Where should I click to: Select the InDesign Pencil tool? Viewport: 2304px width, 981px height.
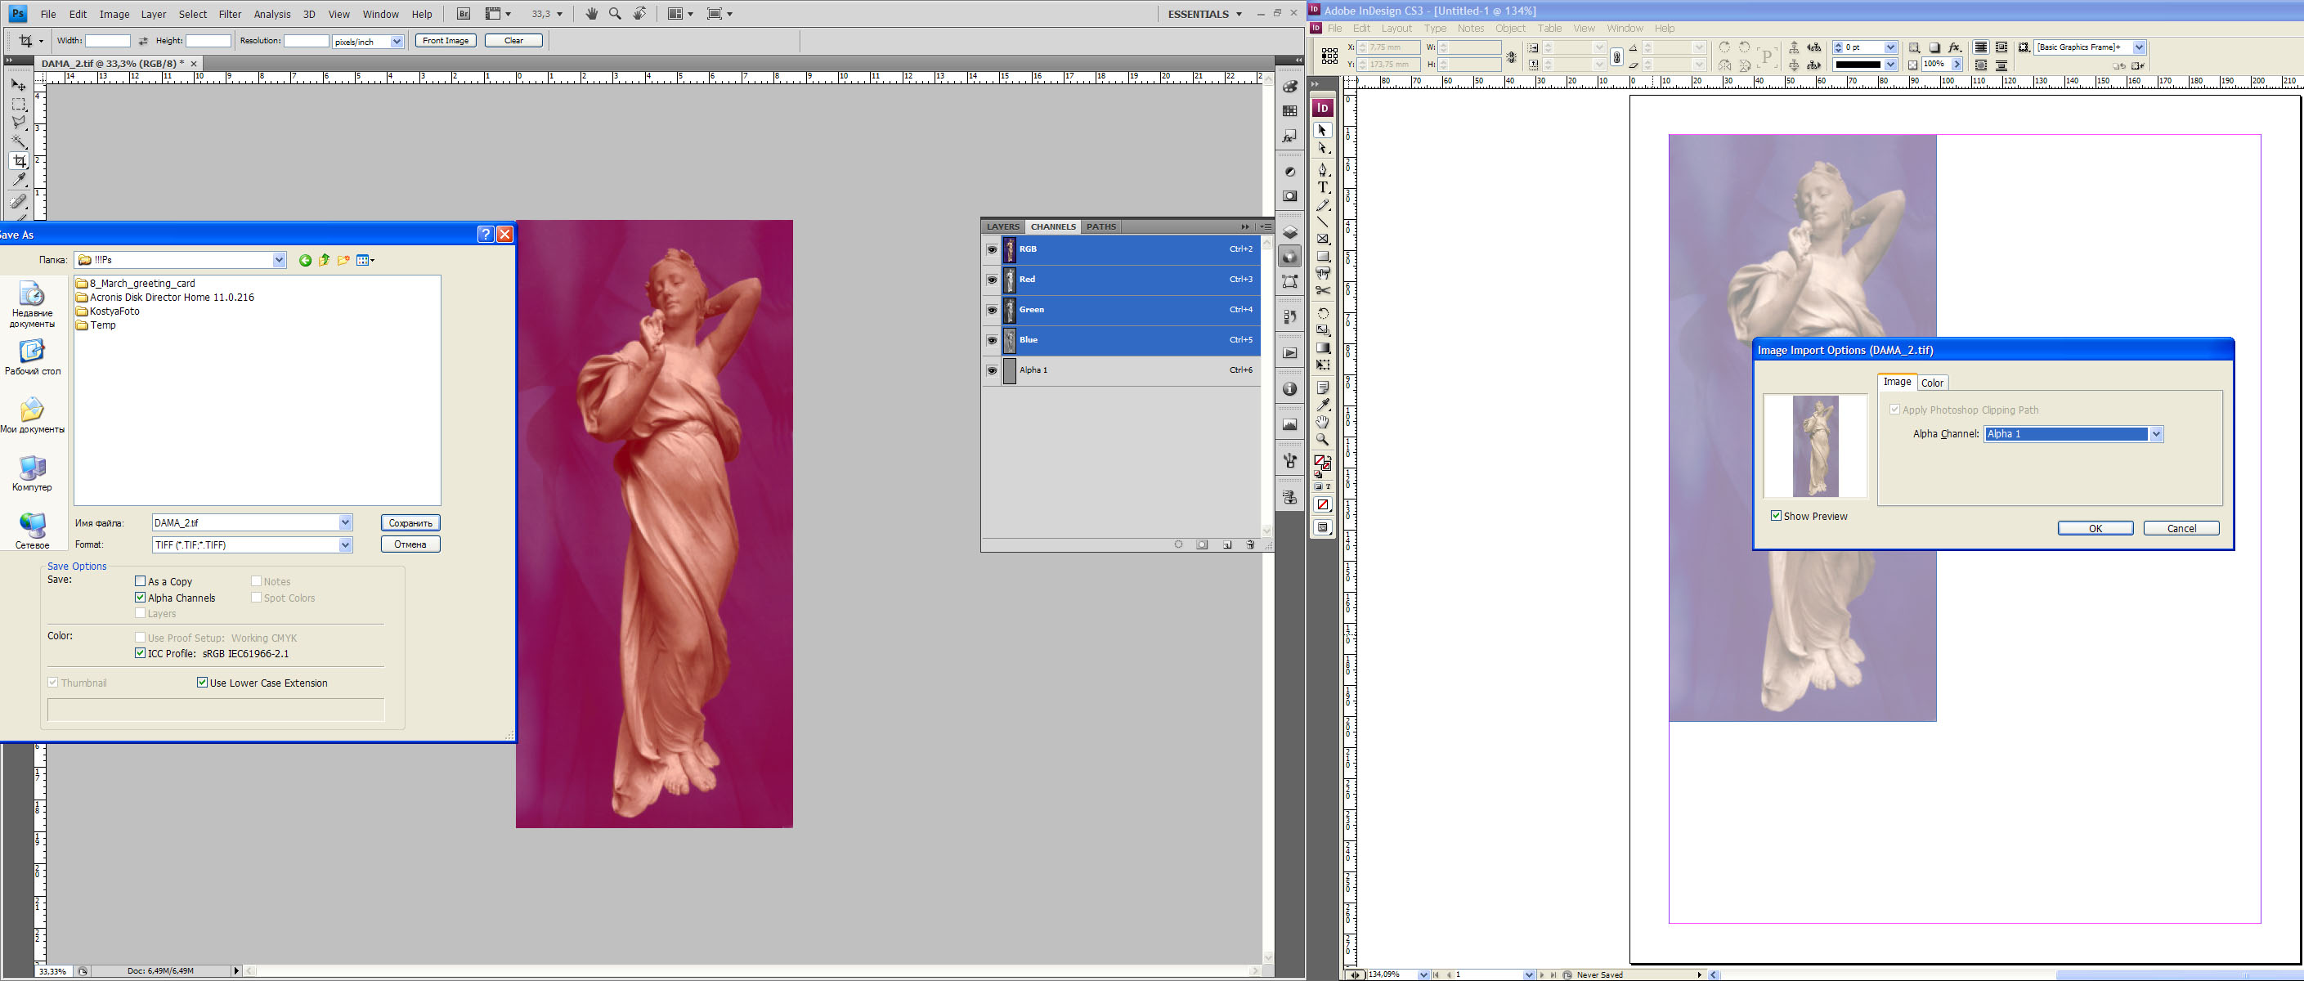click(x=1323, y=205)
